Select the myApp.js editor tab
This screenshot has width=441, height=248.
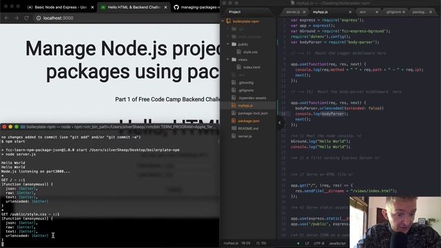pyautogui.click(x=320, y=12)
